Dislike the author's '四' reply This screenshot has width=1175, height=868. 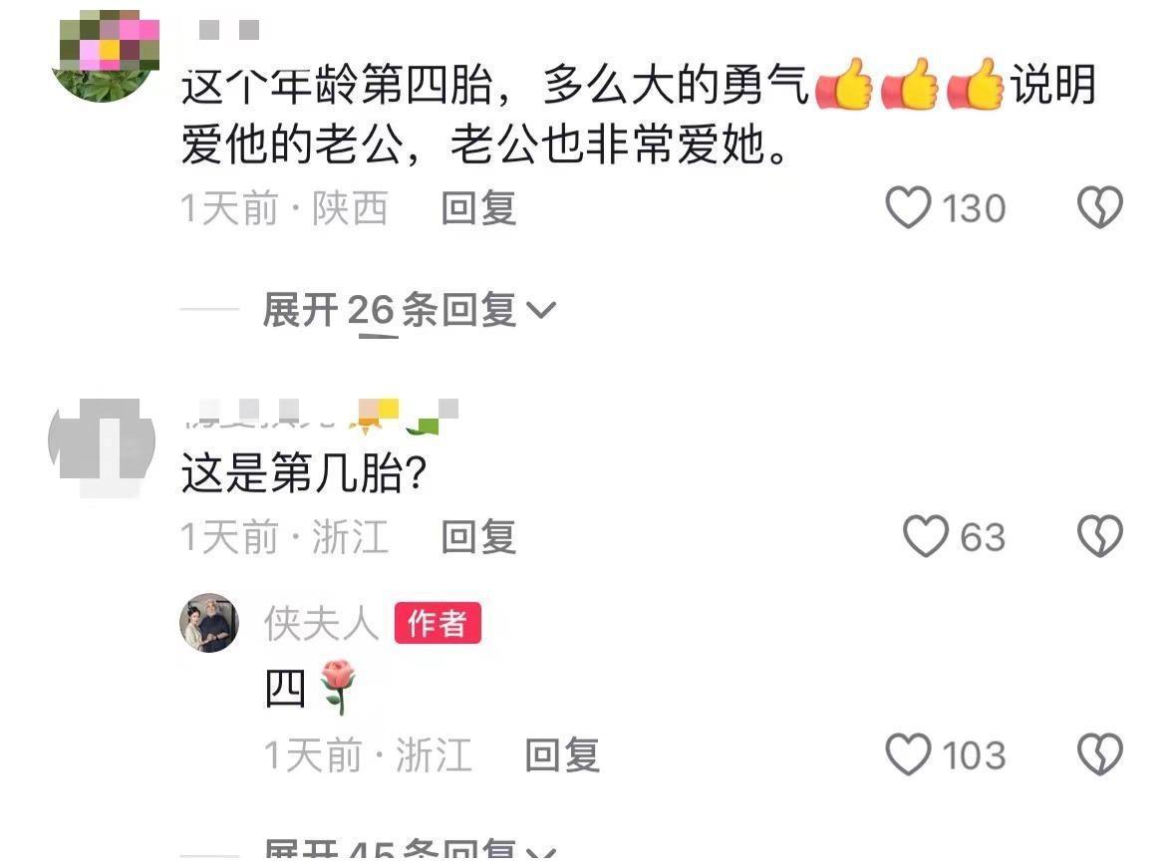tap(1099, 754)
